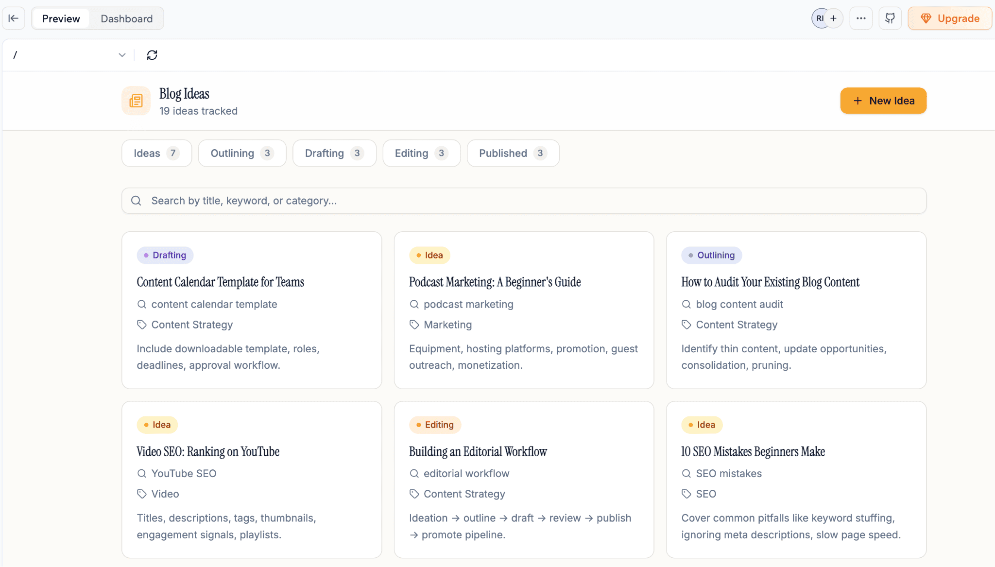Click search icon beside 'podcast marketing'

coord(414,304)
